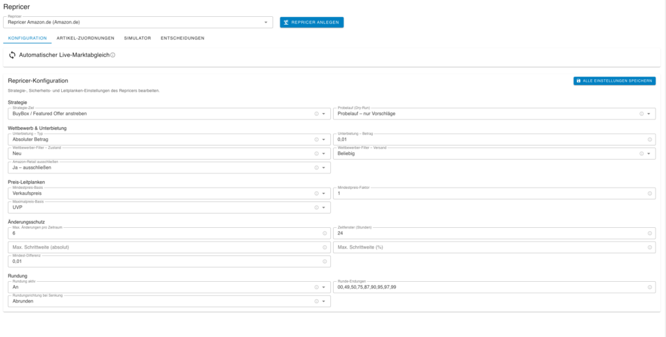Focus Mindest-Differenz input field
666x337 pixels.
pyautogui.click(x=169, y=262)
